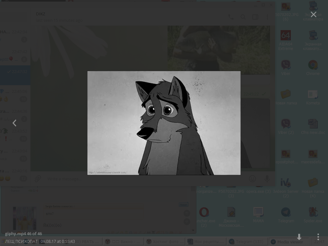The image size is (328, 246).
Task: Click the sender name ЛЕЩ ПСИХОПАТ
Action: click(21, 242)
